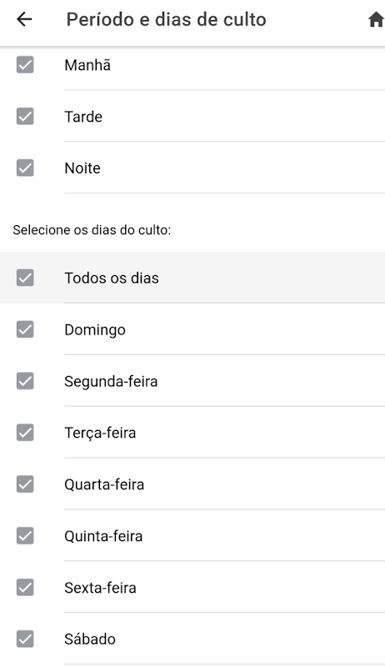Tap the Quarta-feira row label
The width and height of the screenshot is (385, 667).
tap(104, 484)
